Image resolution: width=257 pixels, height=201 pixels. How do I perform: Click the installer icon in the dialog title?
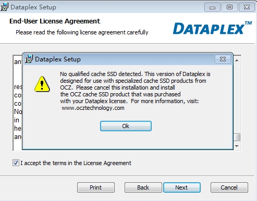[29, 59]
